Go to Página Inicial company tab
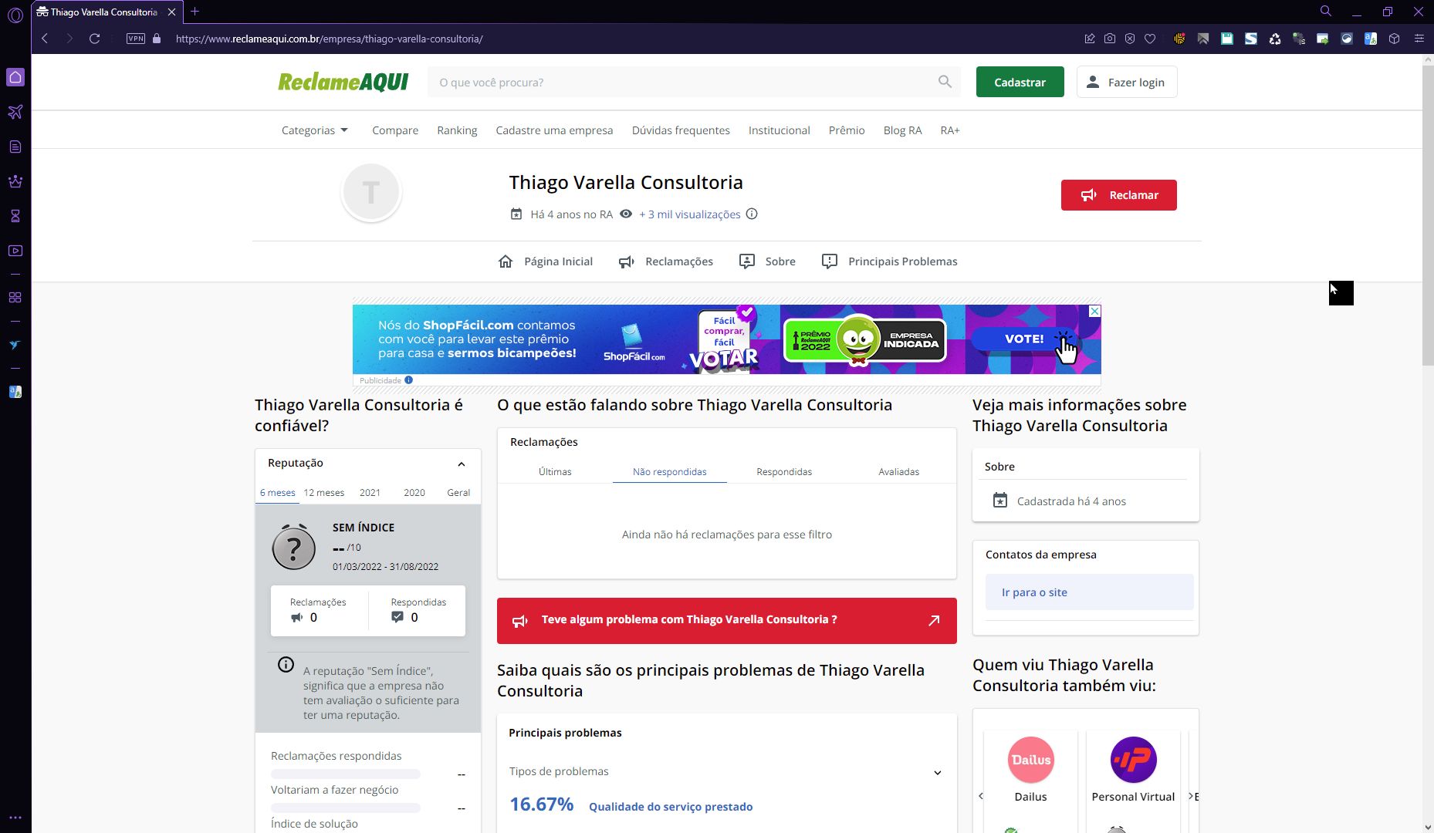The image size is (1434, 833). click(x=546, y=261)
